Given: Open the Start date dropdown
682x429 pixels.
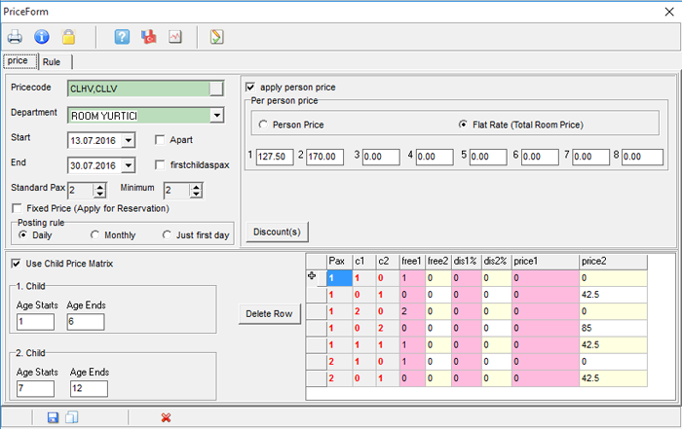Looking at the screenshot, I should tap(129, 141).
